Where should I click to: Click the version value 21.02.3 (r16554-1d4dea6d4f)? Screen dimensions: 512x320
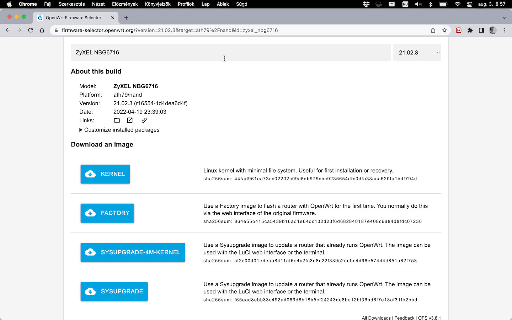tap(150, 103)
